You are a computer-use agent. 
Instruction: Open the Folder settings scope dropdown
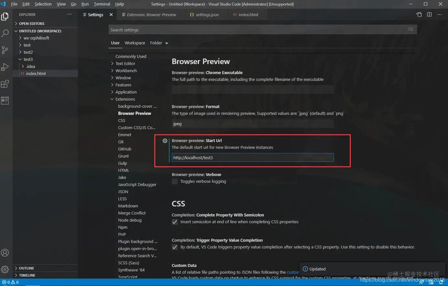[159, 43]
